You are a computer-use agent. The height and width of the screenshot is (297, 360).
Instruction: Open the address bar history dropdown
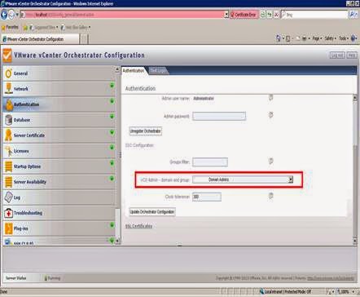click(x=226, y=15)
